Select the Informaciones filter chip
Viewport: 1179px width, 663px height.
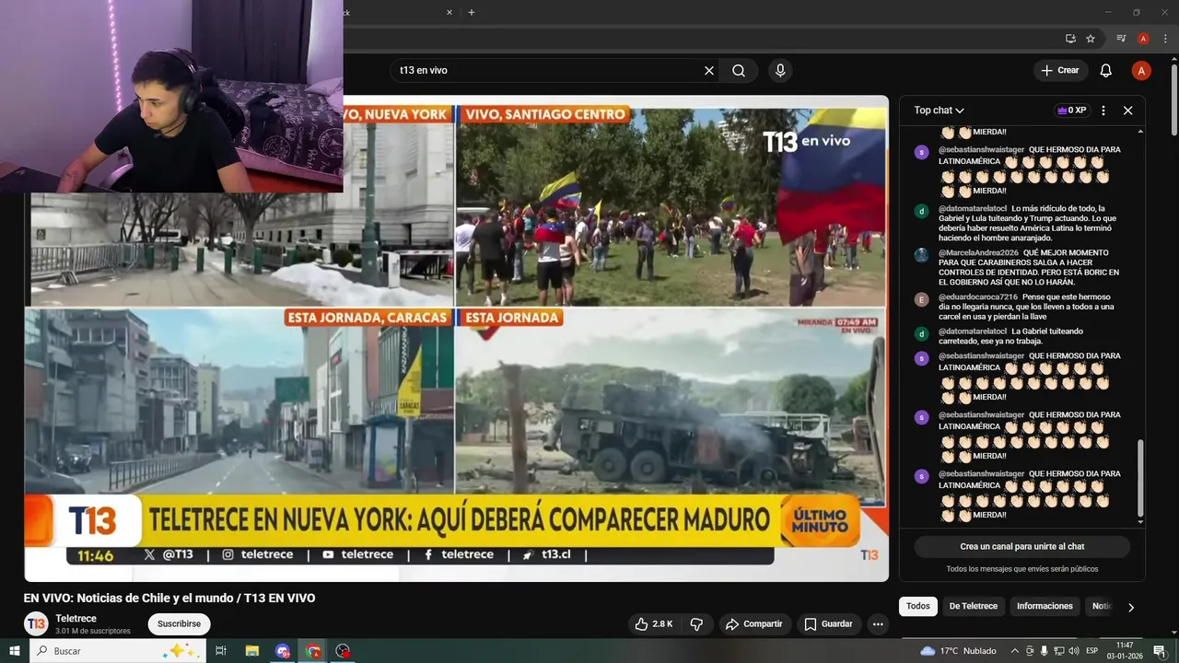[1045, 606]
